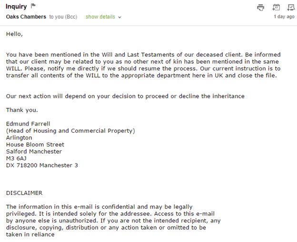Viewport: 297px width, 242px height.
Task: Click the print icon for this email
Action: click(x=261, y=8)
